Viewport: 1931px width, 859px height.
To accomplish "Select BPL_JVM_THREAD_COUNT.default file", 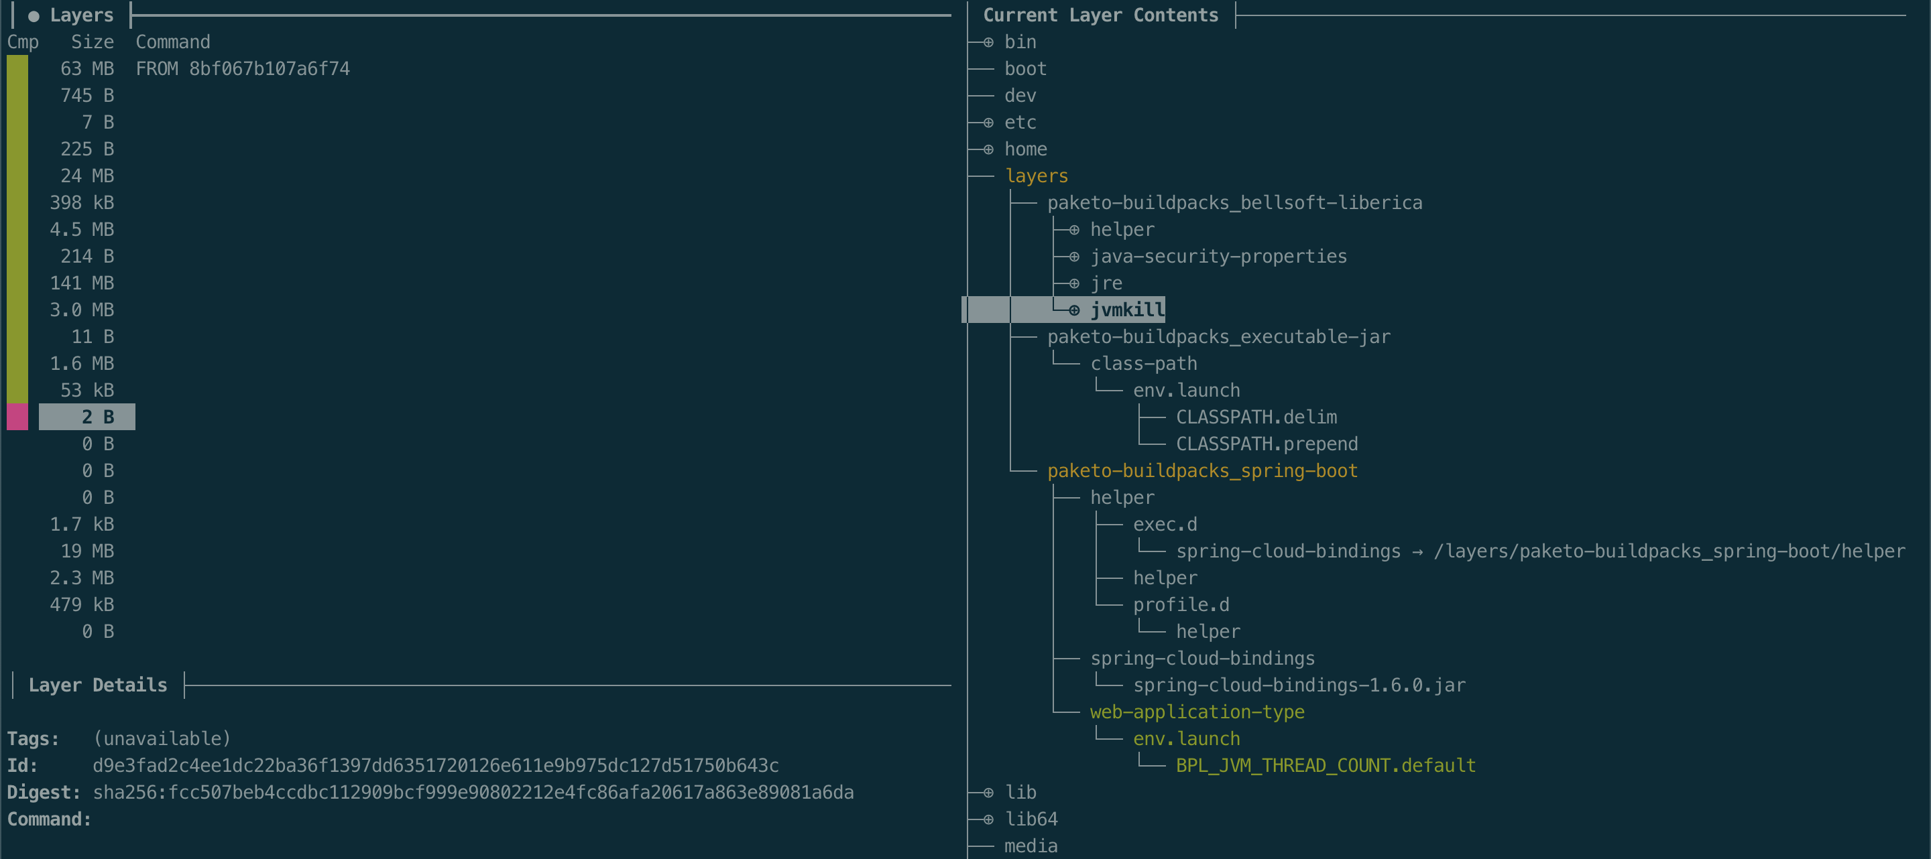I will pyautogui.click(x=1325, y=765).
